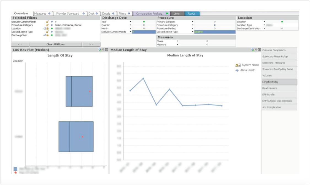Image resolution: width=310 pixels, height=185 pixels.
Task: Click the padlock icon beside Exclude Current Month filter
Action: click(47, 22)
